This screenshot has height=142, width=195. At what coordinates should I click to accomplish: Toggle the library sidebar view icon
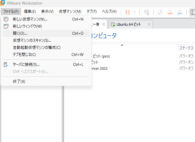click(193, 12)
